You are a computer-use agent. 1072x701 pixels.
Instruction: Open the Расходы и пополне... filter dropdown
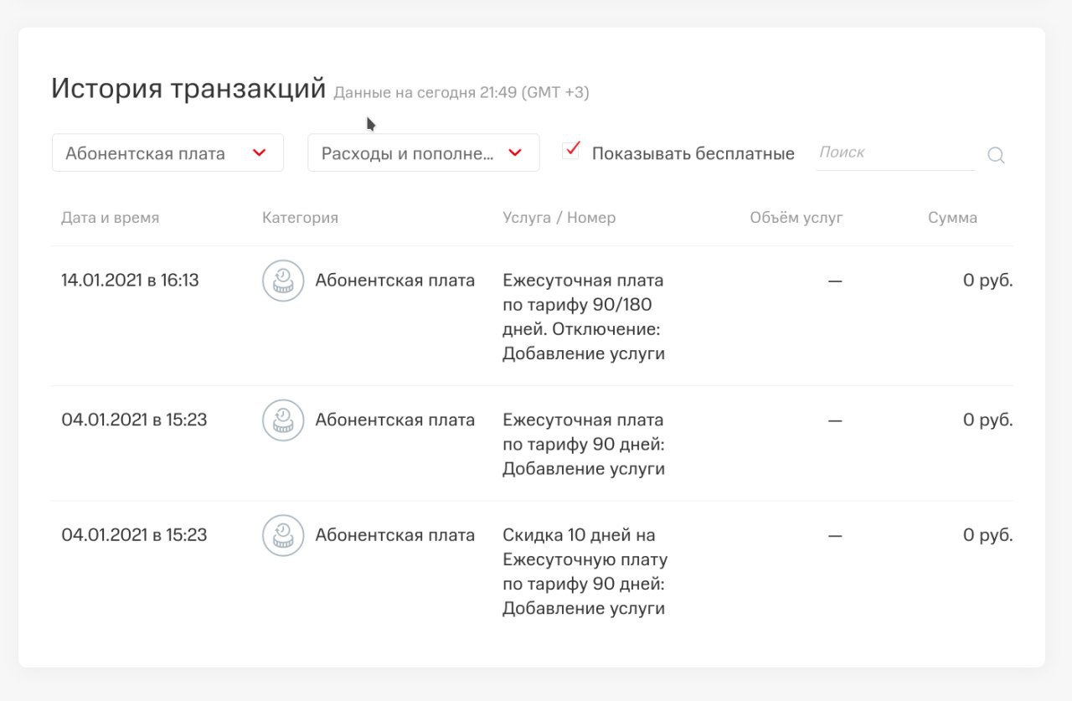pyautogui.click(x=424, y=153)
